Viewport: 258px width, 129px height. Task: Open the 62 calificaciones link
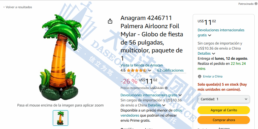(x=170, y=70)
